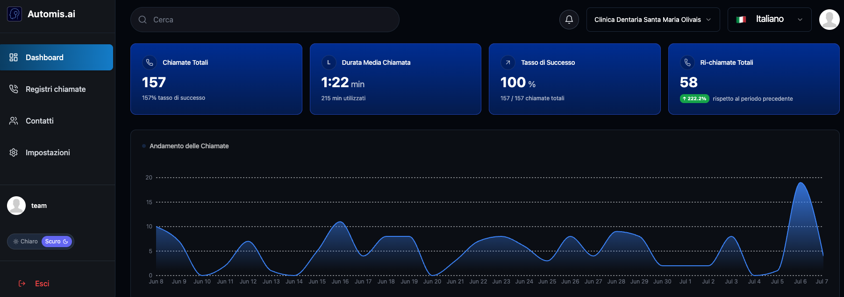The height and width of the screenshot is (297, 844).
Task: Click the Ri-chiamate Totali card title
Action: coord(727,62)
